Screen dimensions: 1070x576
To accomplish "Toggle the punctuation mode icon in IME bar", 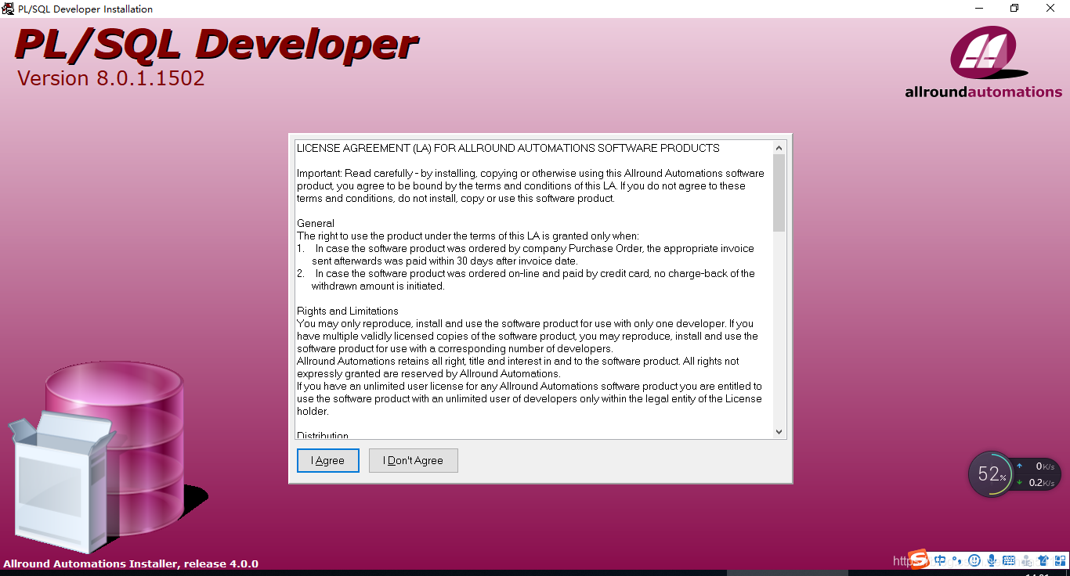I will point(957,560).
